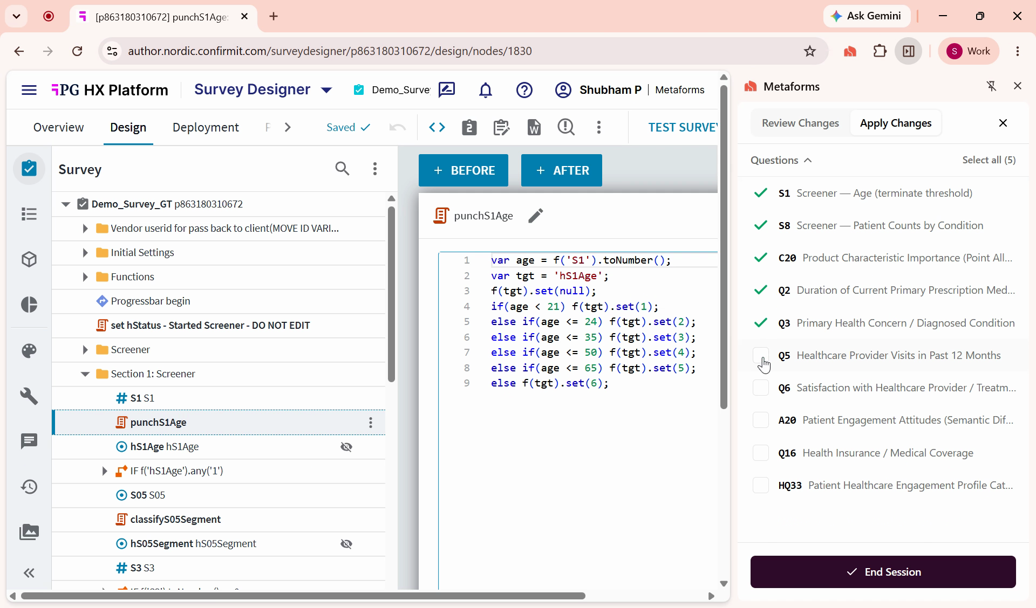Collapse the left sidebar with double chevron
This screenshot has width=1036, height=608.
[29, 572]
